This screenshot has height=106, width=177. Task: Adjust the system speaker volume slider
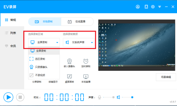click(128, 97)
